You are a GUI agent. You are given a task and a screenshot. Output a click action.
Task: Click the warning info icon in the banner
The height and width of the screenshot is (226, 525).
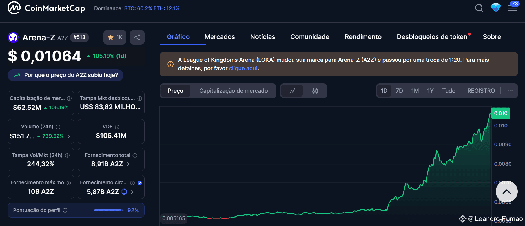[x=170, y=64]
